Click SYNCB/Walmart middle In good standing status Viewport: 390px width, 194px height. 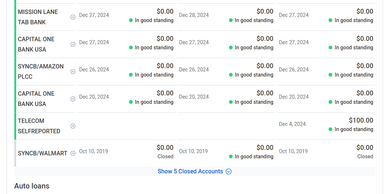point(251,156)
